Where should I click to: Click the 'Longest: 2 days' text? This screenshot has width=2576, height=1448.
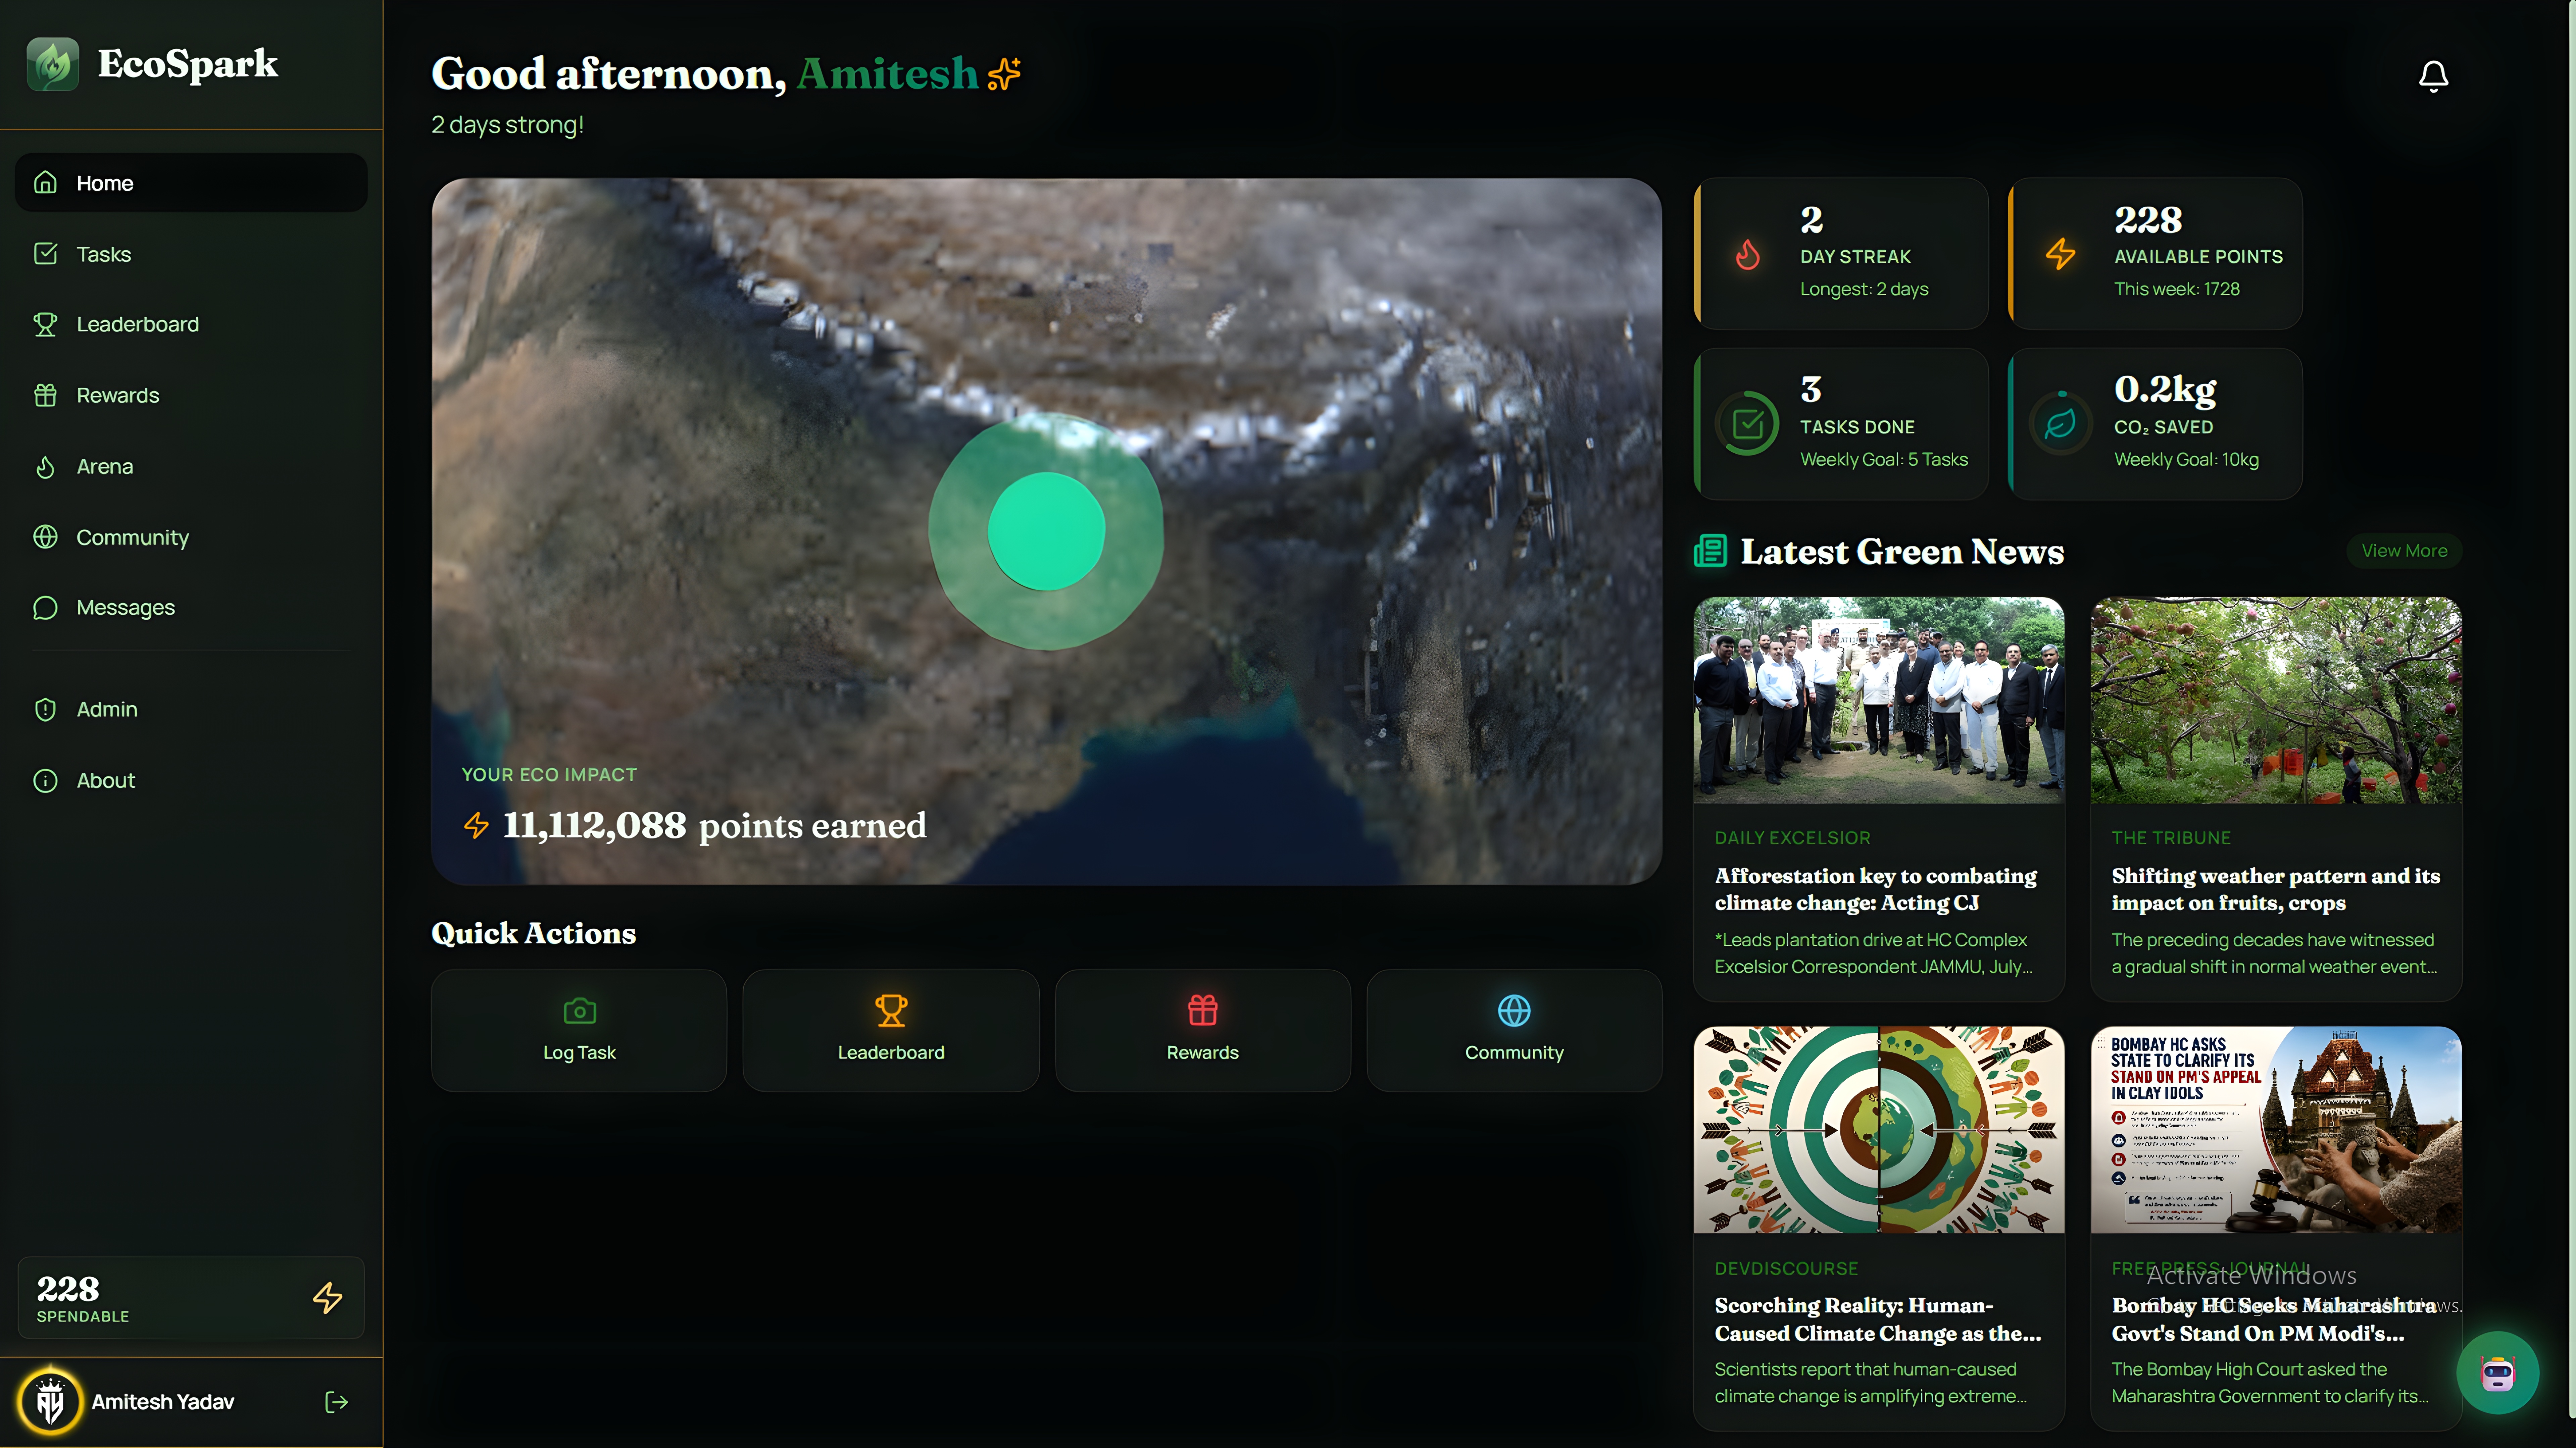coord(1864,289)
